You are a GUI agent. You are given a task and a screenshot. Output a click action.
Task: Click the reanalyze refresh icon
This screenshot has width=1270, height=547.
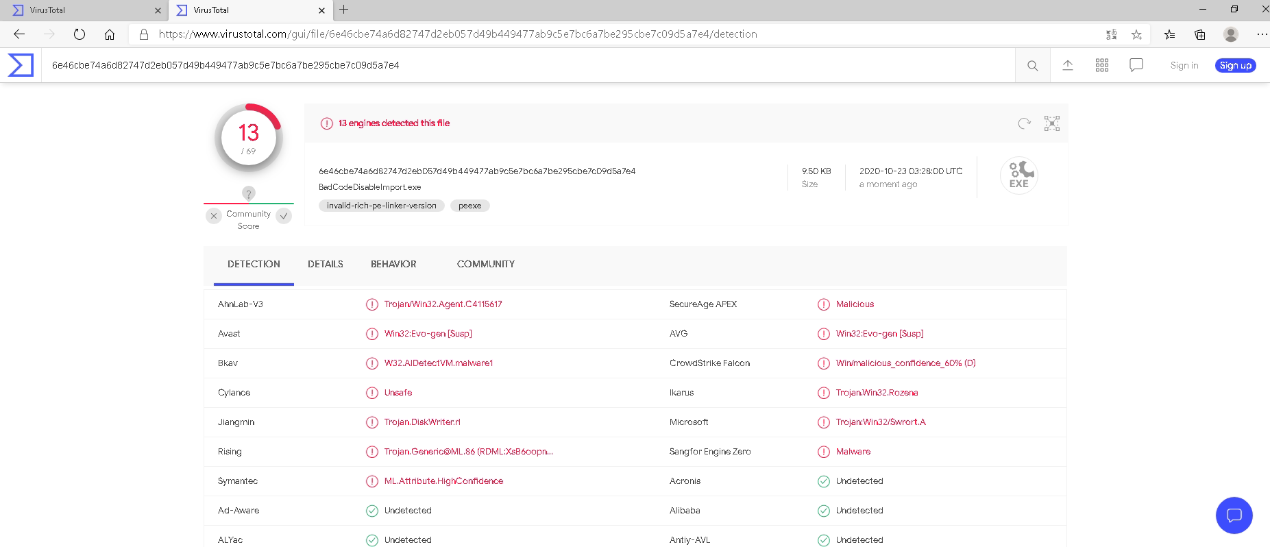click(1024, 123)
